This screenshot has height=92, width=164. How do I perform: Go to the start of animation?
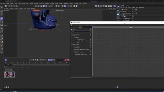[30, 60]
